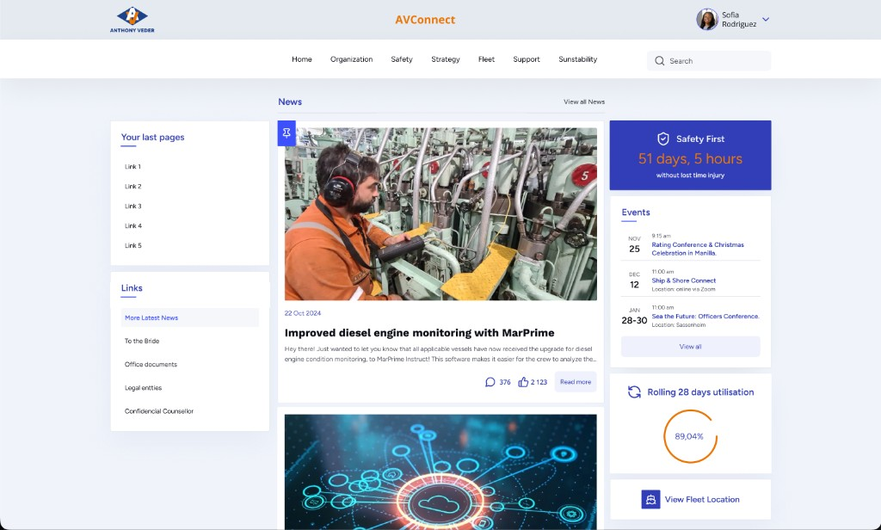
Task: Click Read more button
Action: click(576, 382)
